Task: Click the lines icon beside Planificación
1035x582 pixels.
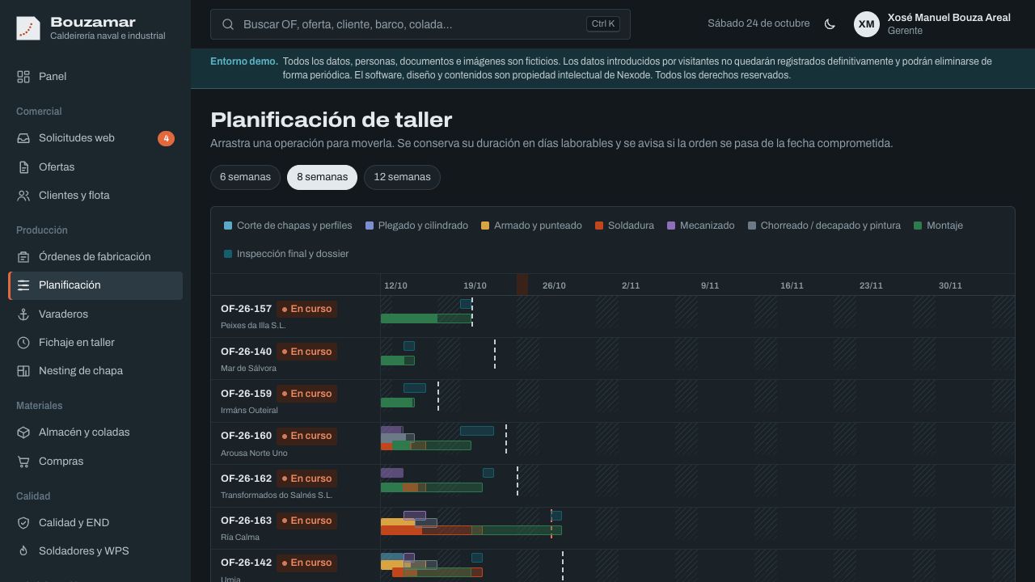Action: tap(23, 285)
